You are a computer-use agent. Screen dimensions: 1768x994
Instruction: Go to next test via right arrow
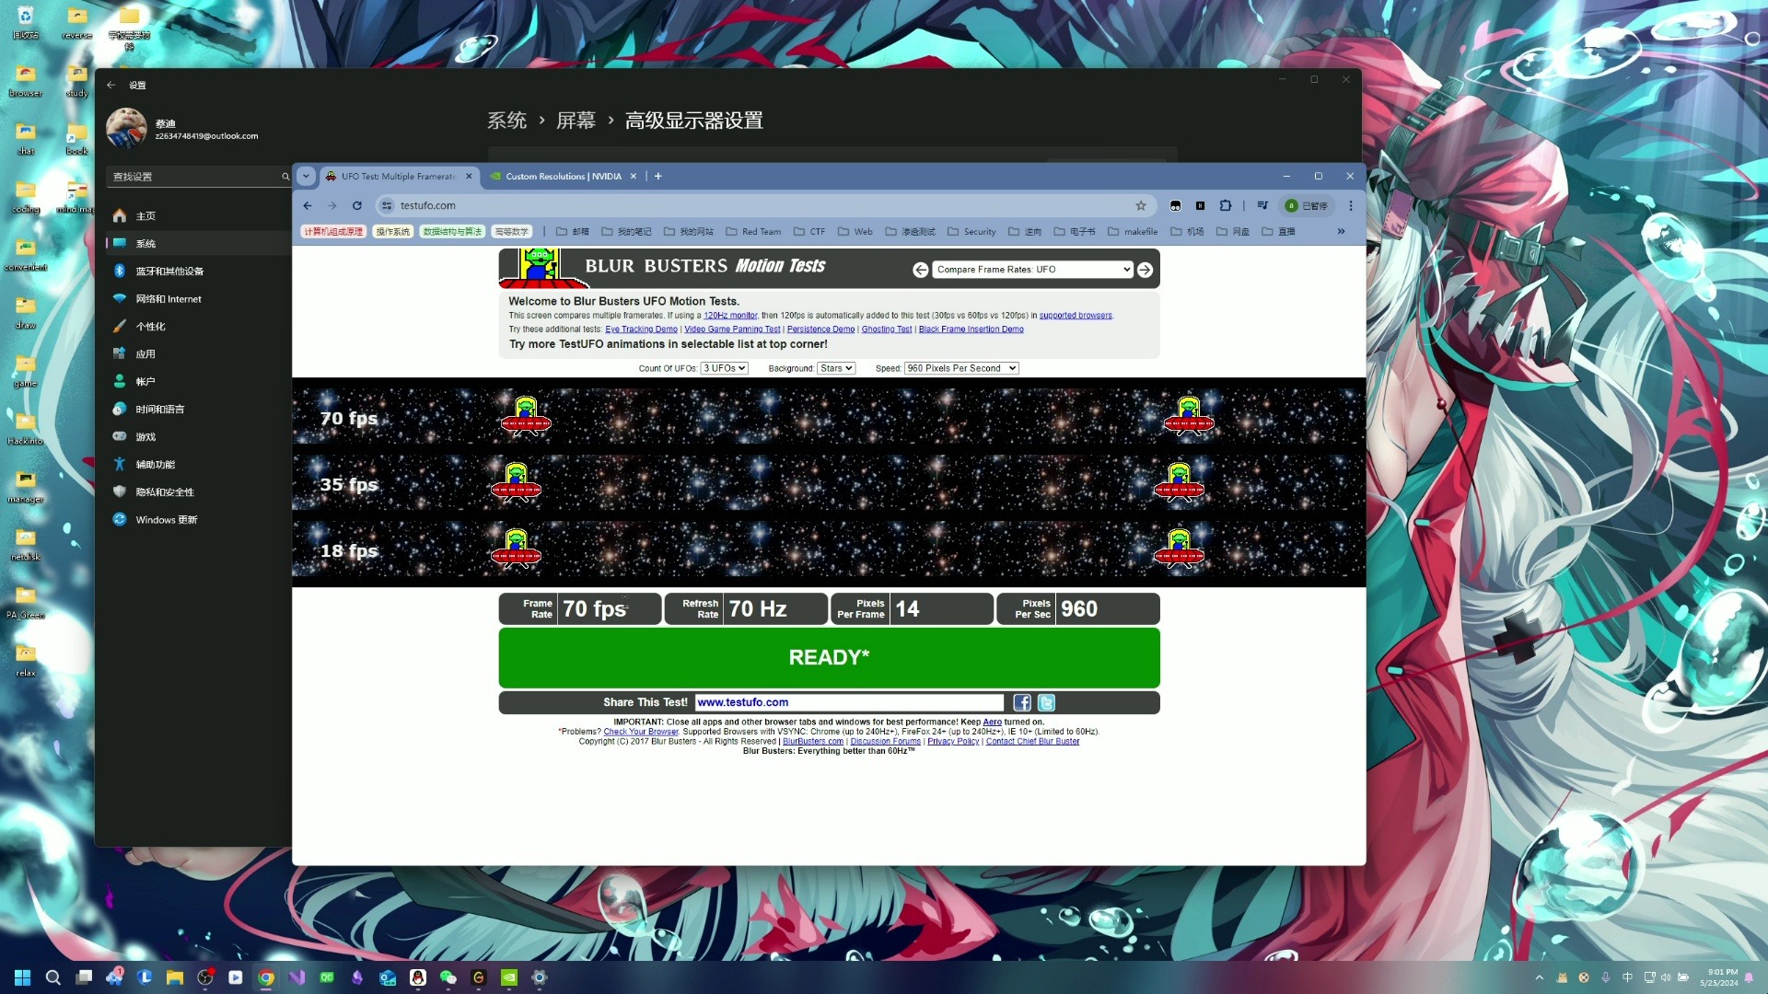(1145, 270)
